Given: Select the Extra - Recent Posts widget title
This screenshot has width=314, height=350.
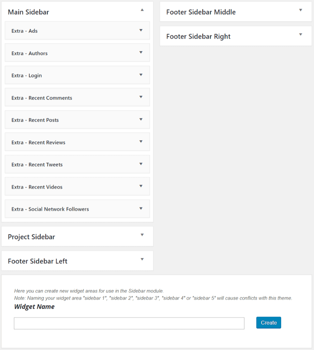Looking at the screenshot, I should point(35,120).
